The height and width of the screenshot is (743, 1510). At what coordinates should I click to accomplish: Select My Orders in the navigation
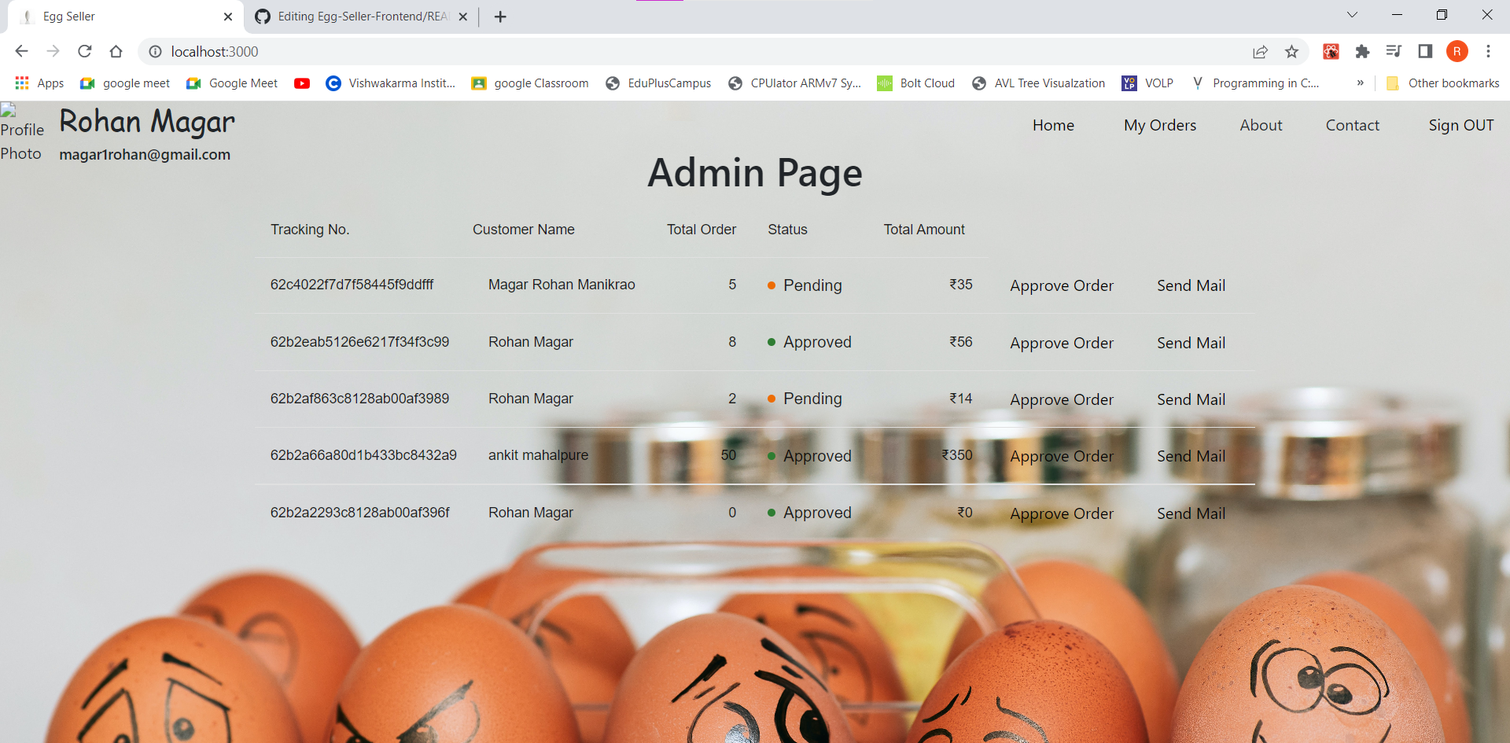pyautogui.click(x=1160, y=125)
